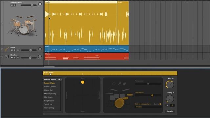Screen dimensions: 210x118
Task: Toggle the hi-hat in the drum kit
Action: (130, 95)
